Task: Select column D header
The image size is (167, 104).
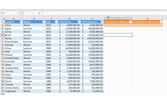Action: 69,19
